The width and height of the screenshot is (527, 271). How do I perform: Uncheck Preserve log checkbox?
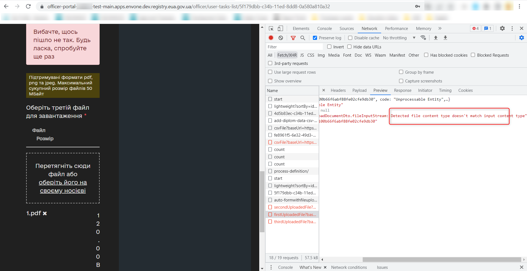coord(315,38)
